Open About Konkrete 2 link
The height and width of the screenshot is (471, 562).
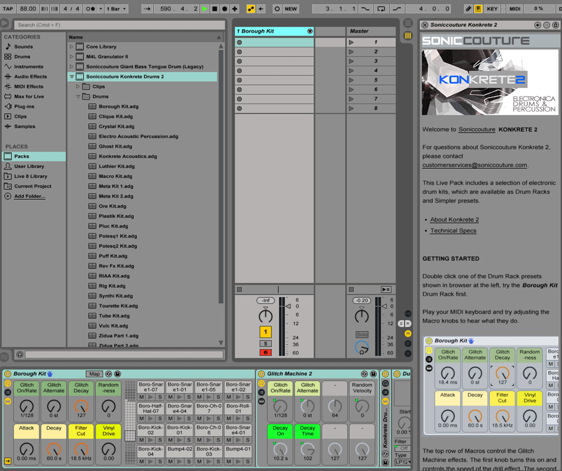(x=454, y=220)
